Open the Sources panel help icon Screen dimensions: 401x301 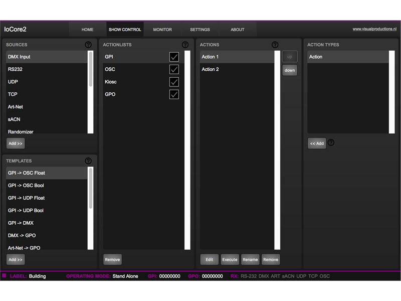tap(88, 44)
